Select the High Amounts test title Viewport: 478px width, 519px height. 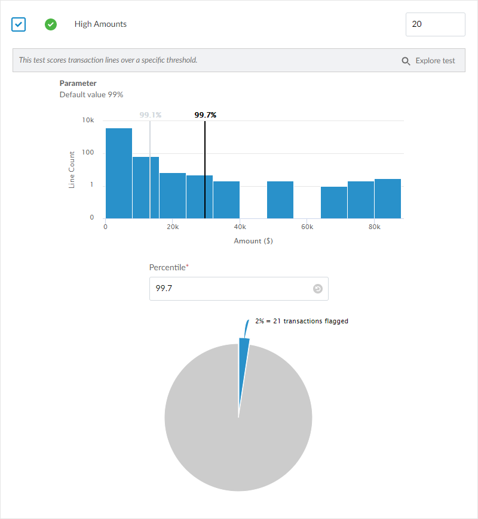pos(100,24)
